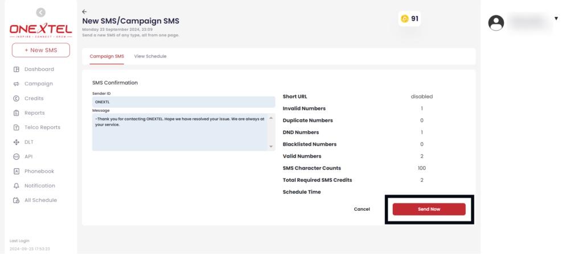
Task: Click the Credits coin icon in sidebar
Action: tap(17, 98)
